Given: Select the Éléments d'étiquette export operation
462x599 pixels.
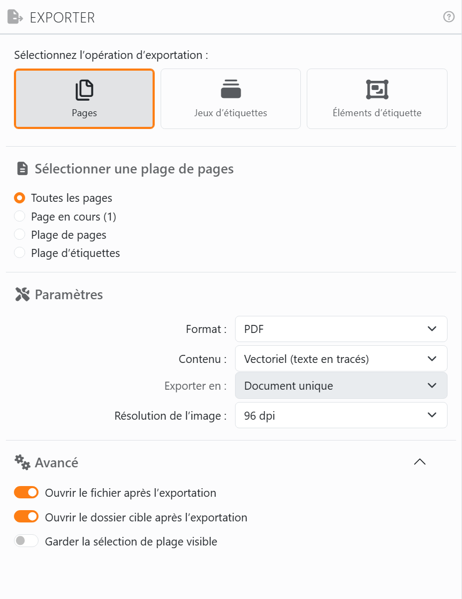Looking at the screenshot, I should [377, 98].
